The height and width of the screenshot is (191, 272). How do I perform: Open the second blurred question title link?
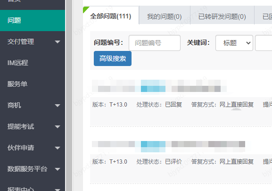point(168,147)
